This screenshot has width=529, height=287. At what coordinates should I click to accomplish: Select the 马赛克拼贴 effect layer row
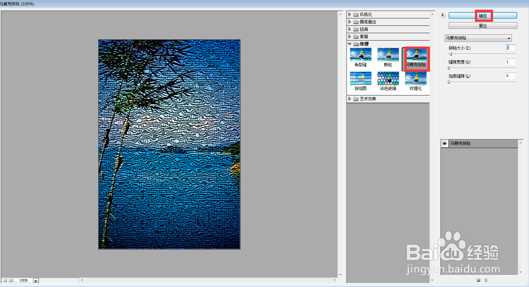[479, 143]
